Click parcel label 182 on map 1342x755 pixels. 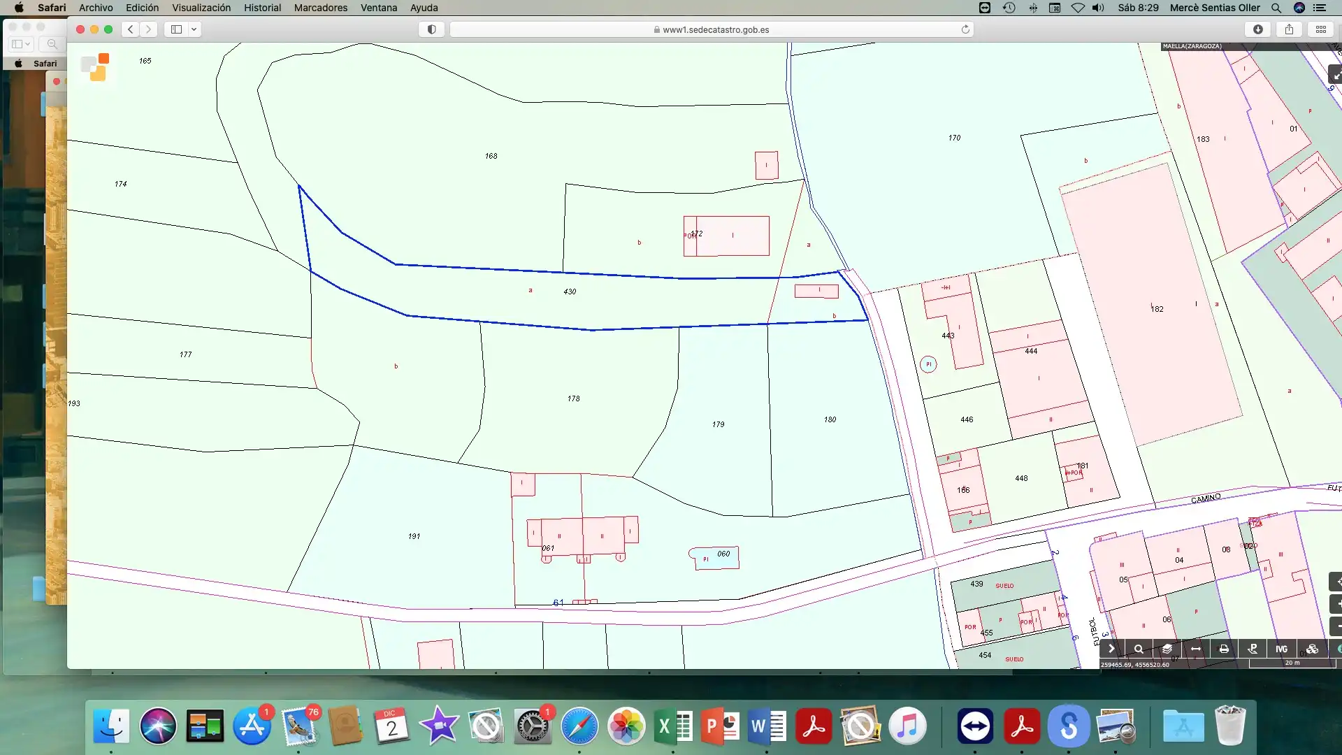1157,309
